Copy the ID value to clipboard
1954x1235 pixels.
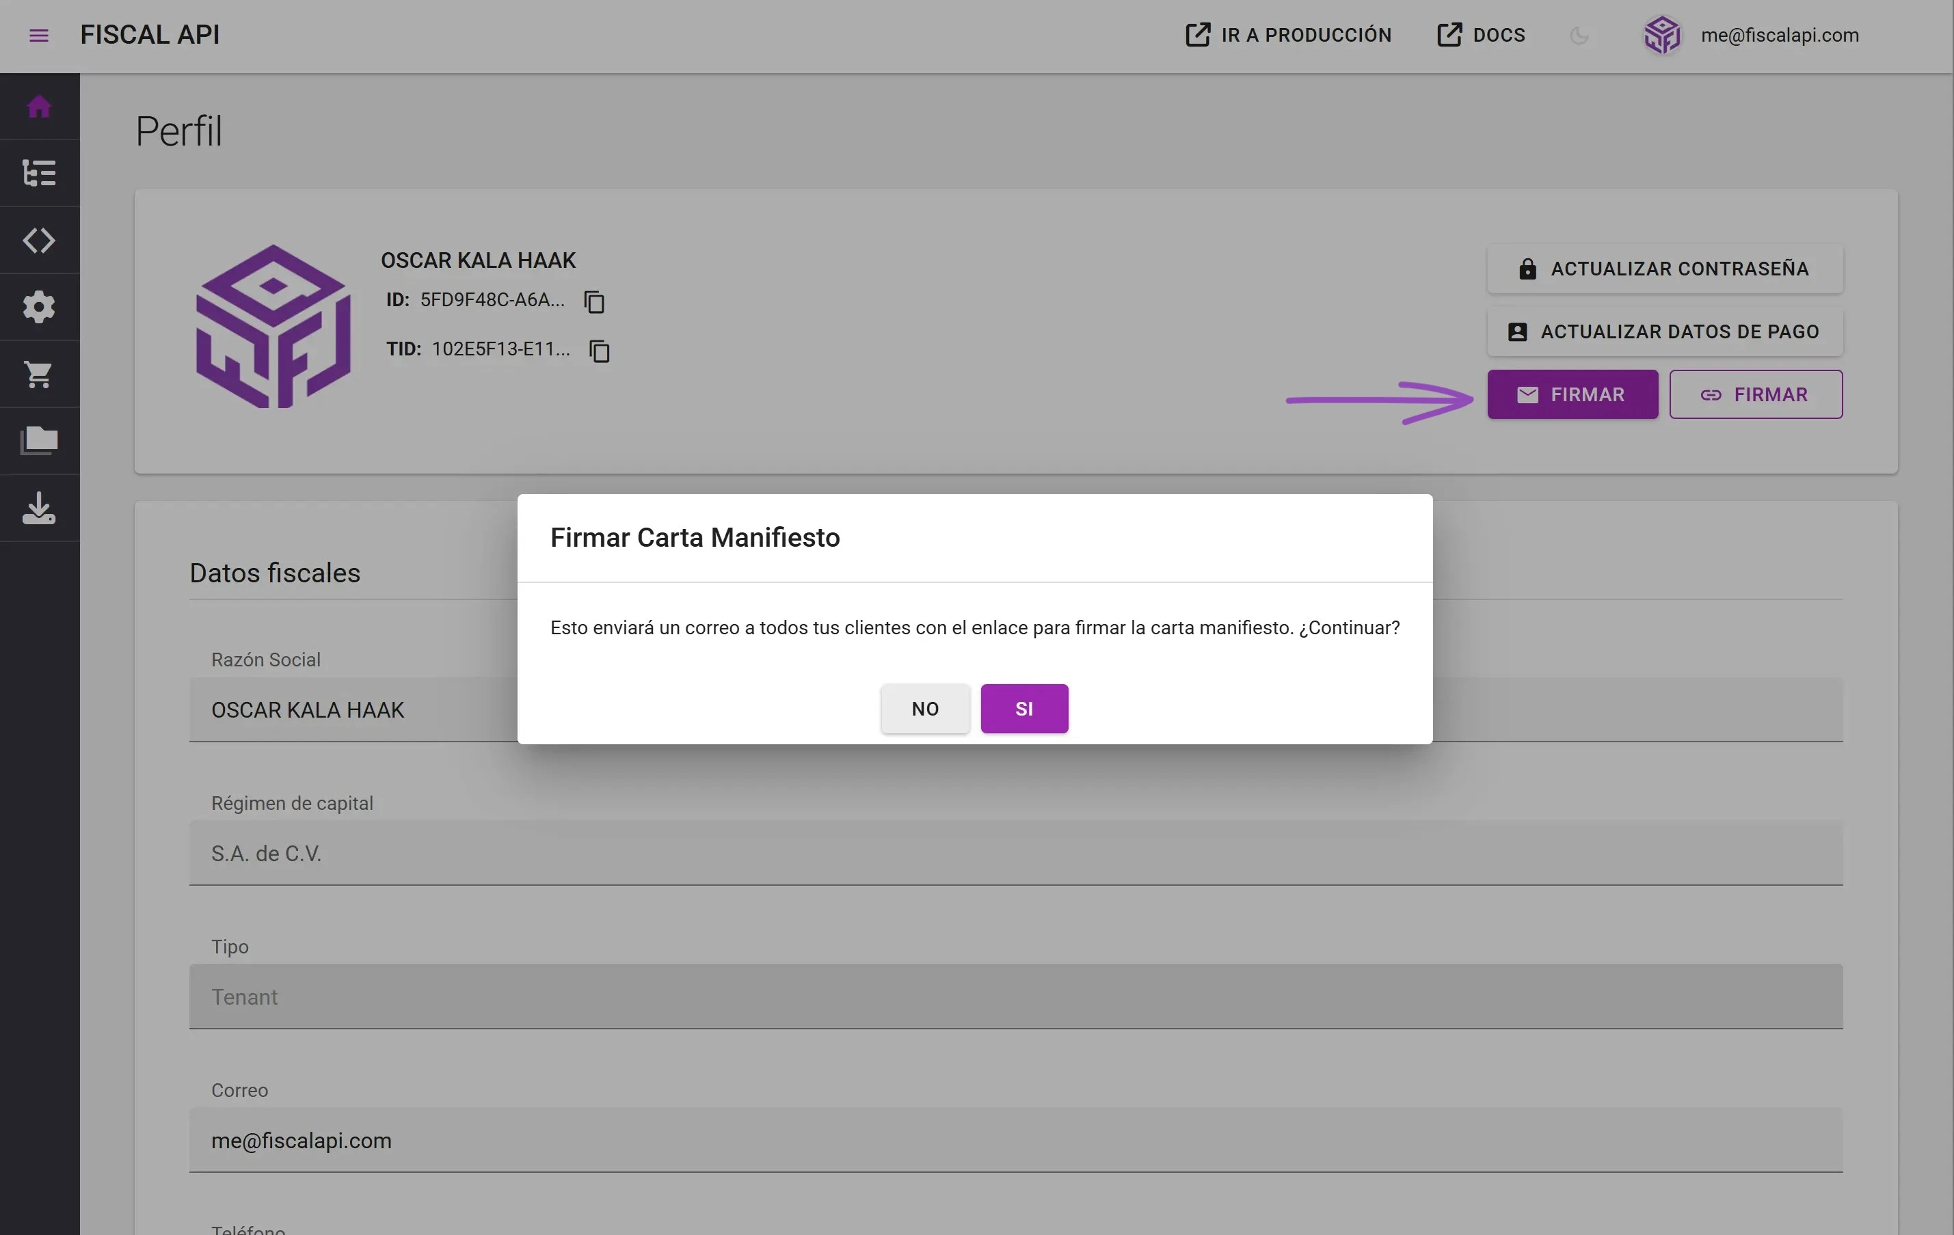tap(594, 302)
